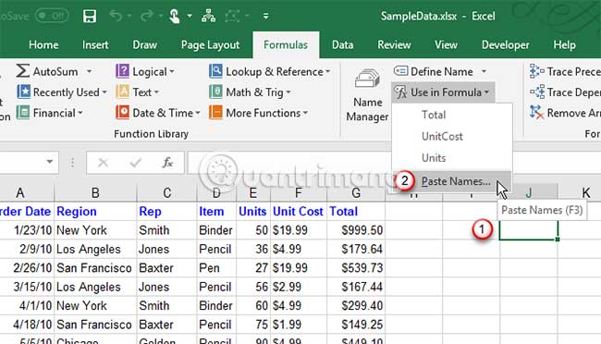Click the cell with 75 units
The image size is (601, 344).
click(x=253, y=325)
